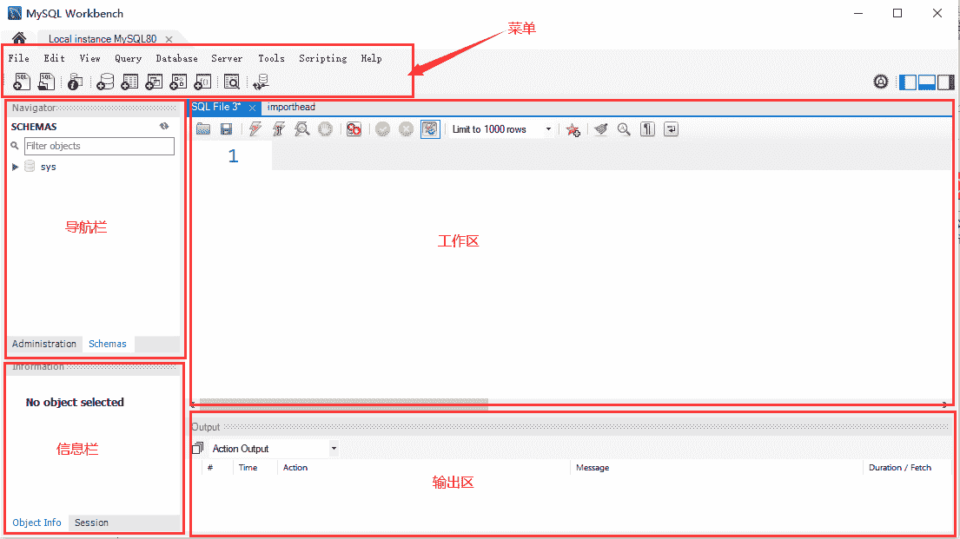Open the Tools menu
The height and width of the screenshot is (539, 960).
271,58
